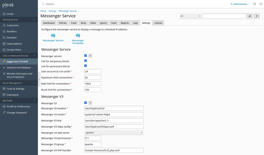Click the Sentinel Anti-Malware icon

coord(4,68)
